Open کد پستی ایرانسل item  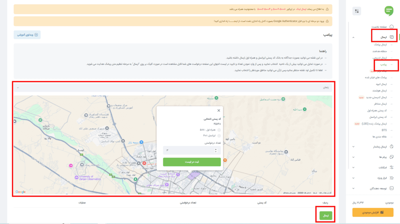tap(378, 117)
